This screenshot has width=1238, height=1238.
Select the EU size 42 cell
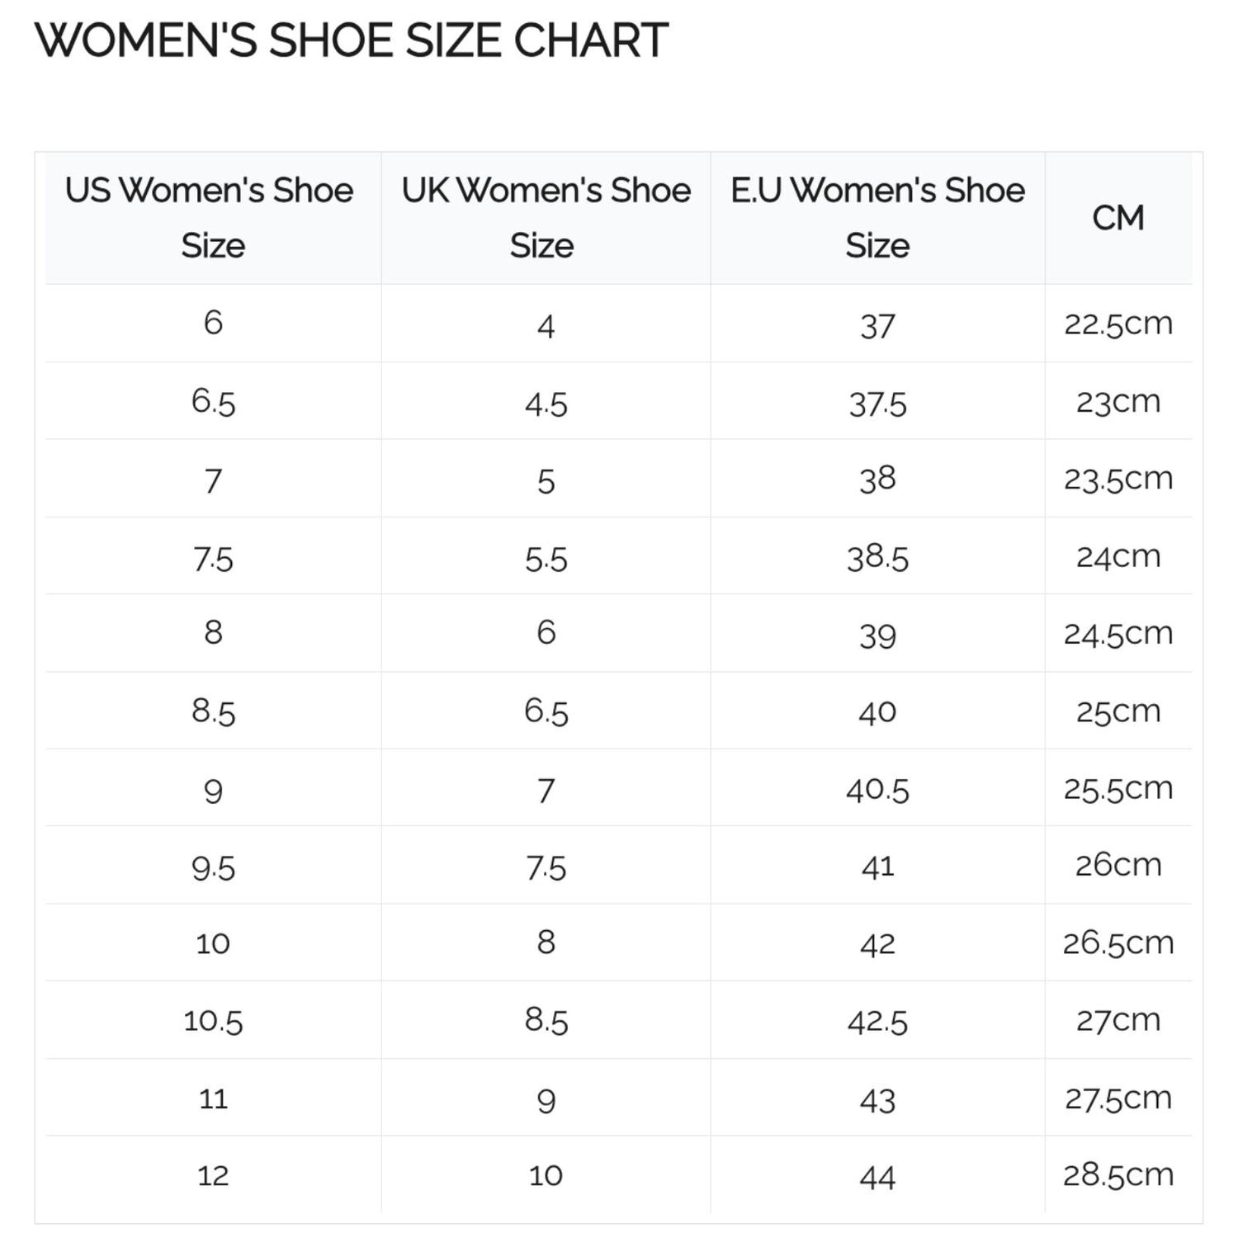[877, 944]
